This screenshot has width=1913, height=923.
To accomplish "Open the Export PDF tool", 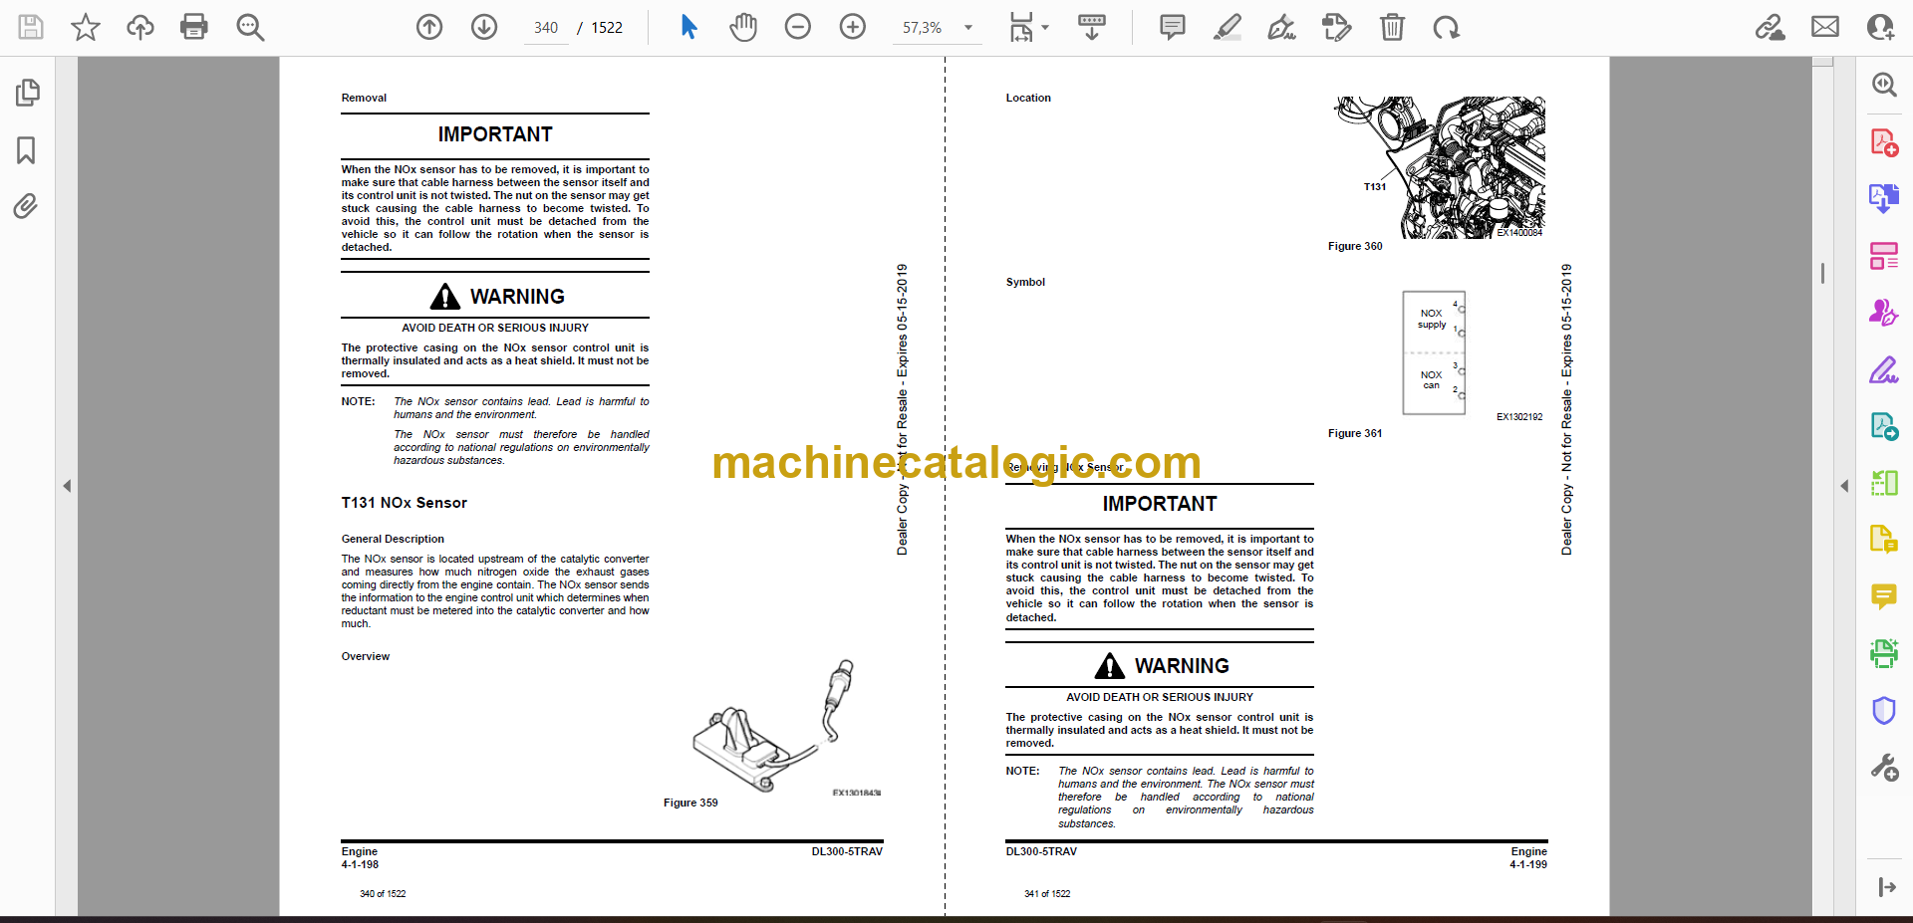I will (x=1884, y=198).
